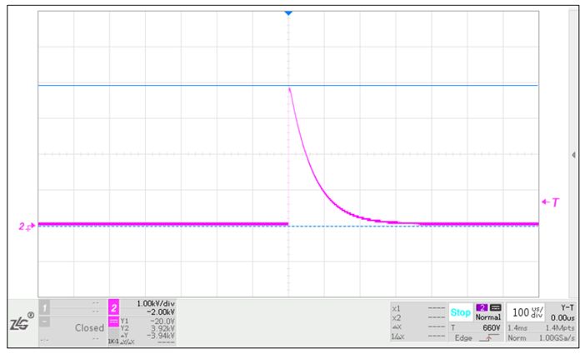This screenshot has width=585, height=354.
Task: Click the blue horizontal Y2 cursor line
Action: click(x=167, y=85)
